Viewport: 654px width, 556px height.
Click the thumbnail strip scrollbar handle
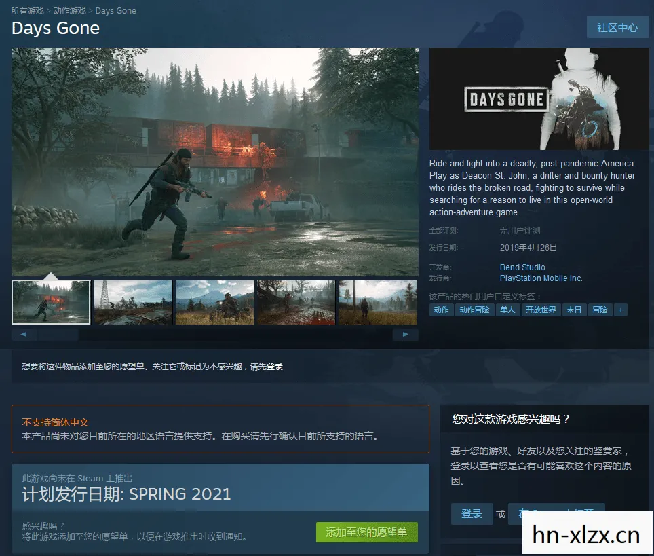click(58, 335)
